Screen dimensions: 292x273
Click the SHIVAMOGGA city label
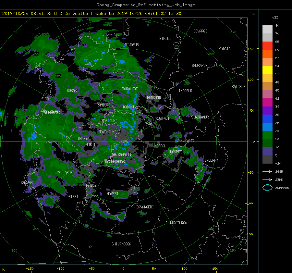tap(121, 244)
